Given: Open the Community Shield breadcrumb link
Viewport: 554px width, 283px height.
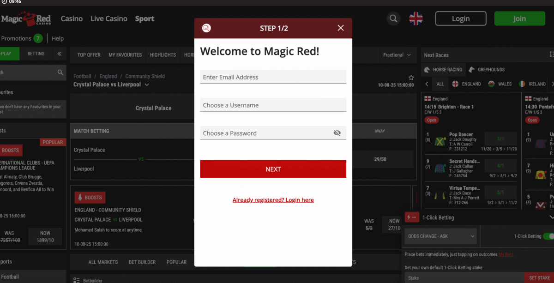Looking at the screenshot, I should 145,76.
